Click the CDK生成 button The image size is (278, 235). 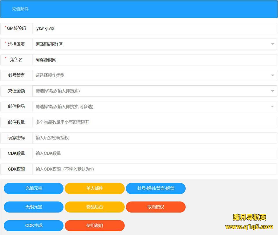coord(34,225)
